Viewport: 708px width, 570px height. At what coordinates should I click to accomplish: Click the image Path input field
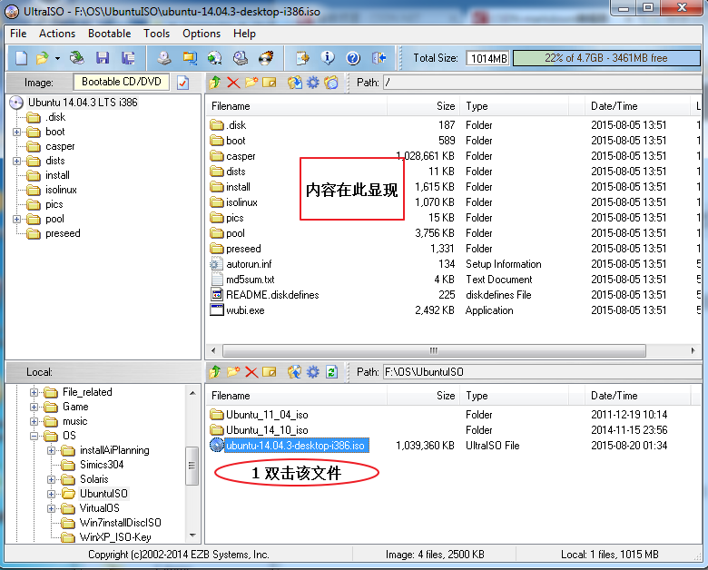coord(542,83)
